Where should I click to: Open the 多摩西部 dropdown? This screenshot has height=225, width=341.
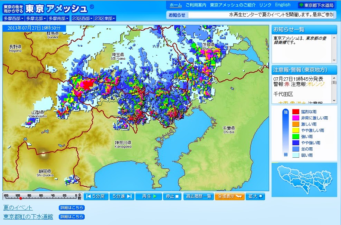pyautogui.click(x=13, y=18)
